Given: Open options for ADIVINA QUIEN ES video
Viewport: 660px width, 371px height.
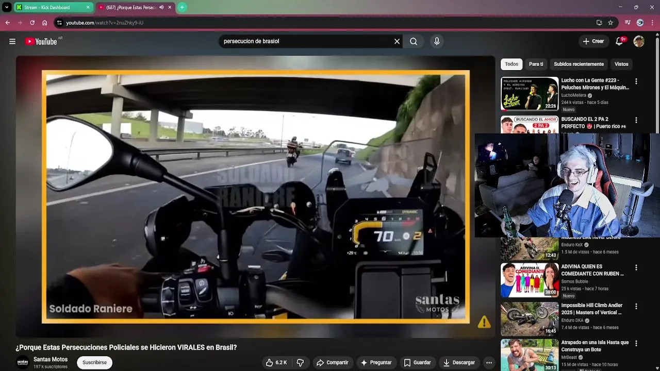Looking at the screenshot, I should pos(636,267).
